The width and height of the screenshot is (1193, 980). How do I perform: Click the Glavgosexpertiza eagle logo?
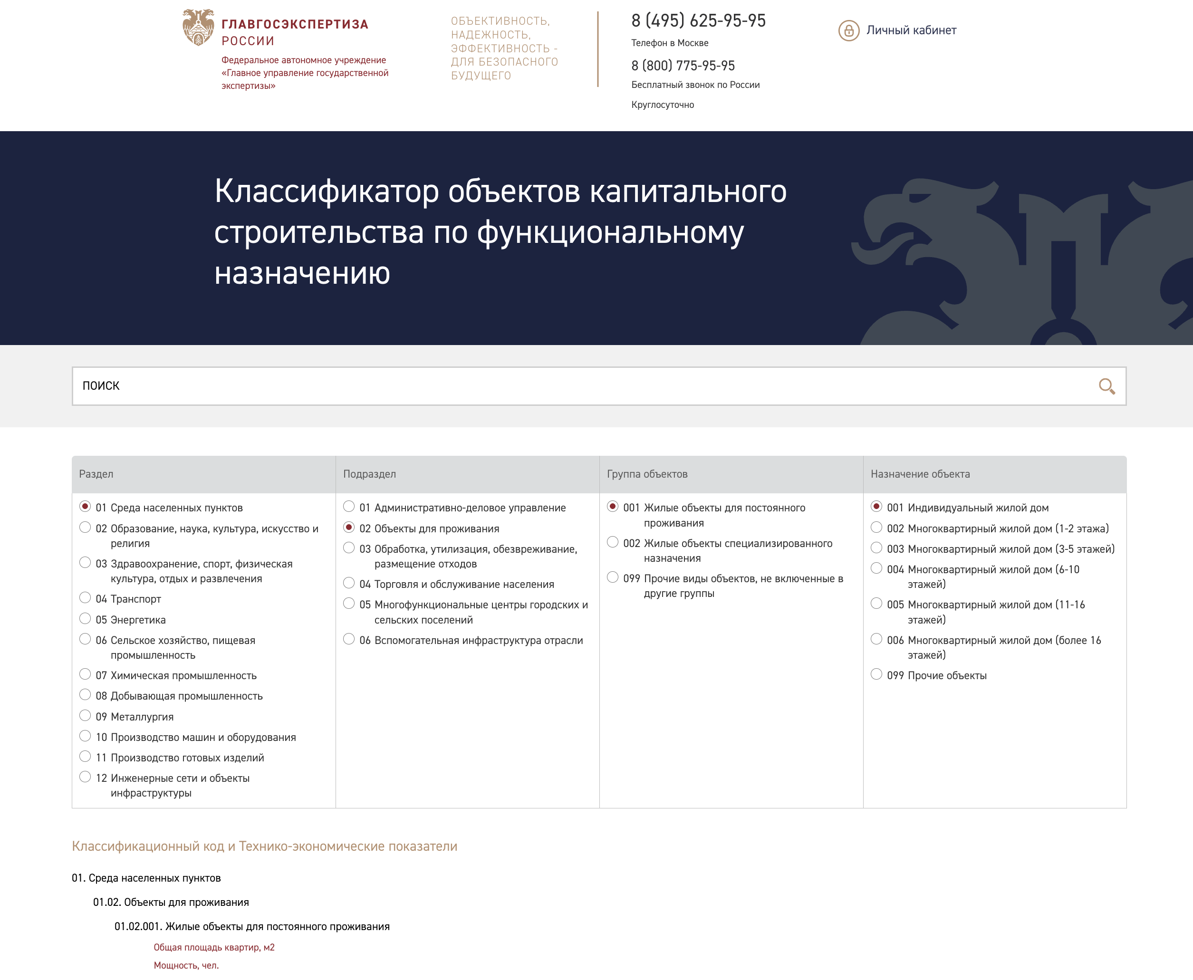click(198, 27)
